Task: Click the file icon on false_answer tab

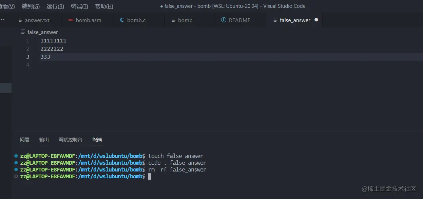Action: 275,20
